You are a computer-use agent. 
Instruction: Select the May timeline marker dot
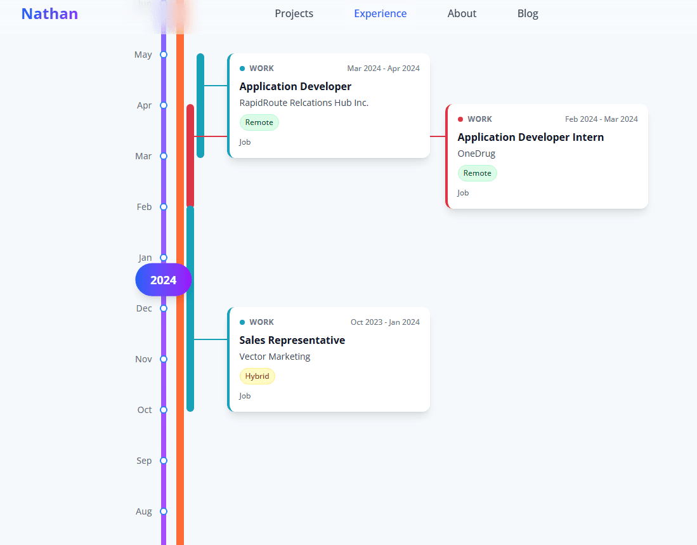click(164, 55)
